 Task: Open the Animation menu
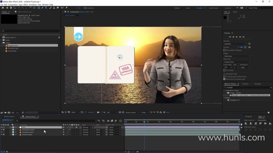click(x=33, y=5)
